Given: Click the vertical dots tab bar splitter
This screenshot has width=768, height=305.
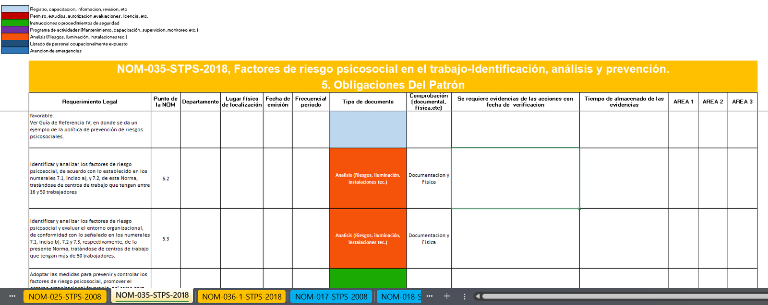Looking at the screenshot, I should coord(464,296).
